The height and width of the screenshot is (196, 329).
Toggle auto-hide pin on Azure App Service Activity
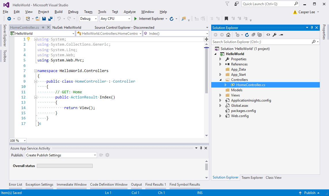coord(201,148)
